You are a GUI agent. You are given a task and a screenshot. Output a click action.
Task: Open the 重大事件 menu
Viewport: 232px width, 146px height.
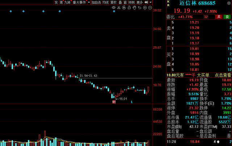pyautogui.click(x=79, y=3)
